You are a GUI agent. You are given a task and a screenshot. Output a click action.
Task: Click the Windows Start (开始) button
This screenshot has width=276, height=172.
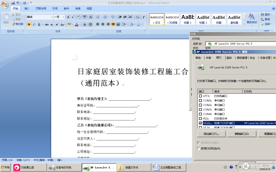coord(5,167)
